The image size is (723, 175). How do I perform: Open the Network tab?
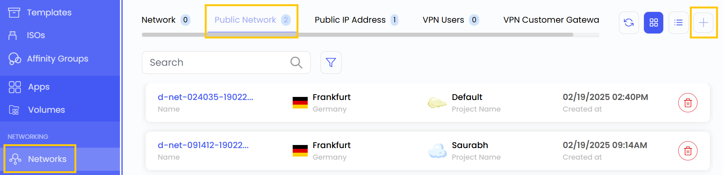pyautogui.click(x=158, y=20)
